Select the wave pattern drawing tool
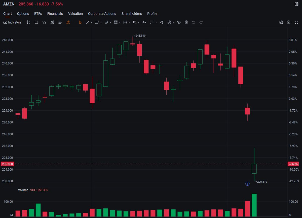 click(x=106, y=22)
